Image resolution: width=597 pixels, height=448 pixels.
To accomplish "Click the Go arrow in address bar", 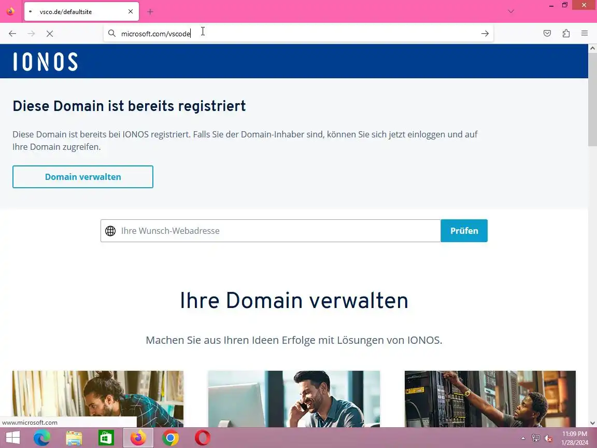I will (485, 34).
